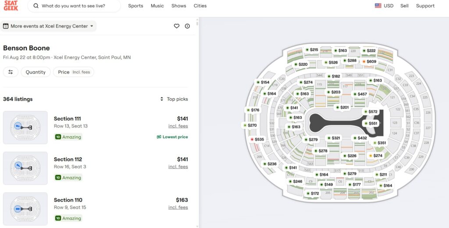This screenshot has height=228, width=449.
Task: Open filters slider icon button
Action: coord(11,72)
